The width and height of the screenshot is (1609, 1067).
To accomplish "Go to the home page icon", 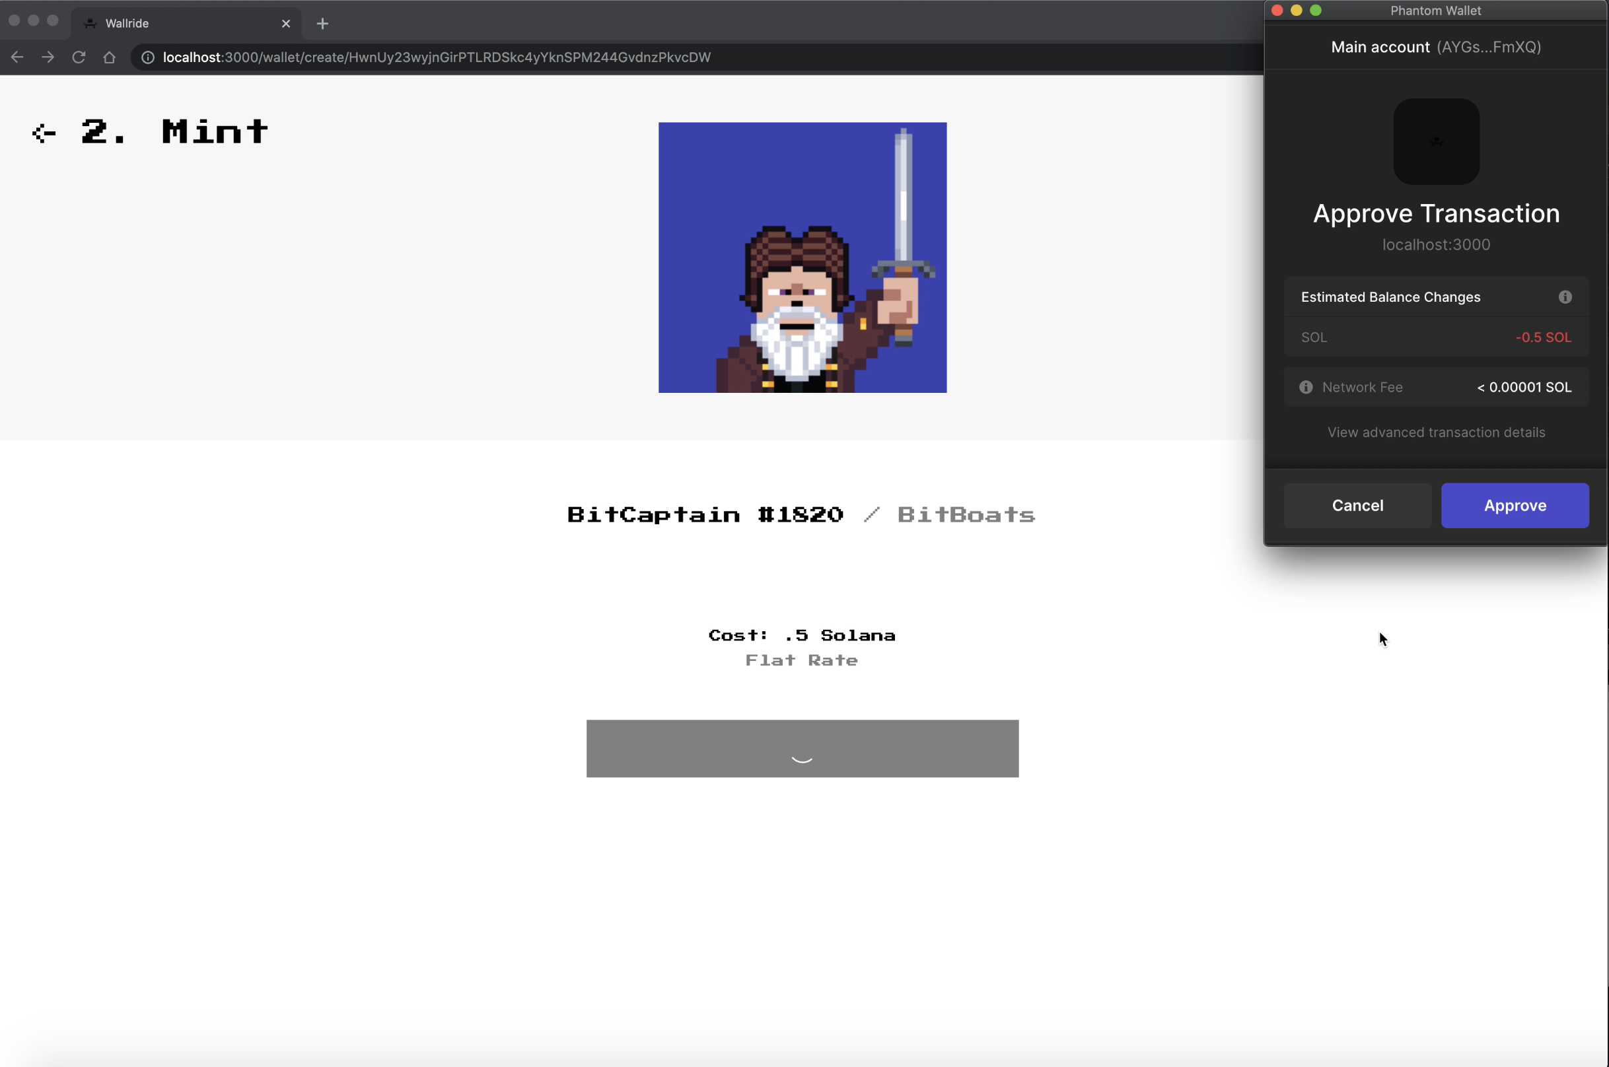I will 109,57.
